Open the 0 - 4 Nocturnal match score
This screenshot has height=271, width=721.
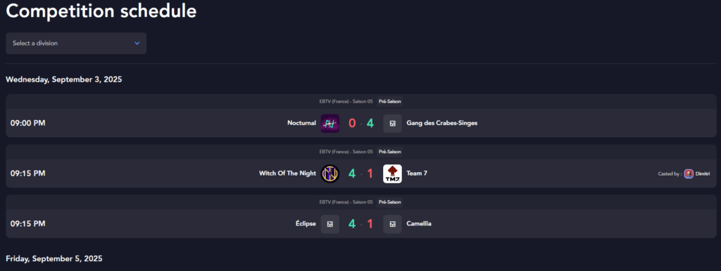click(x=361, y=124)
